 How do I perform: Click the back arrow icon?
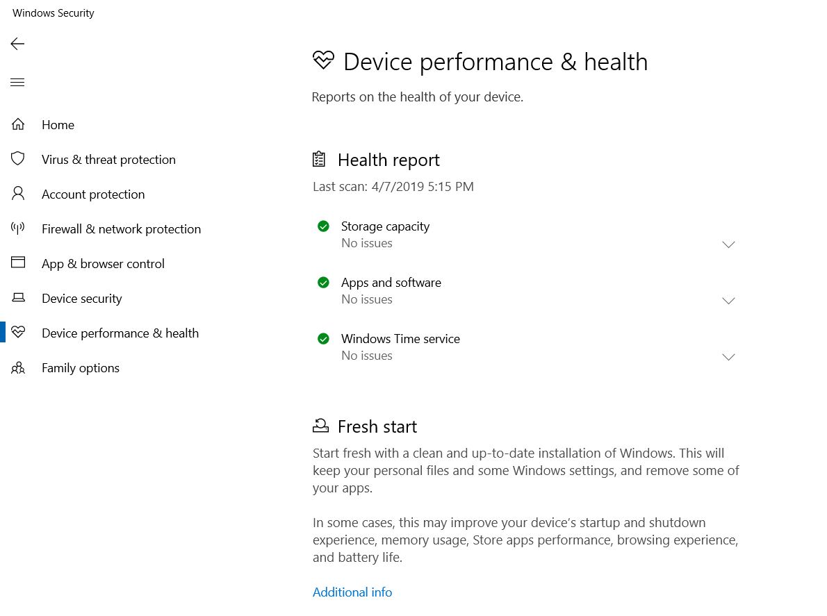(x=17, y=44)
